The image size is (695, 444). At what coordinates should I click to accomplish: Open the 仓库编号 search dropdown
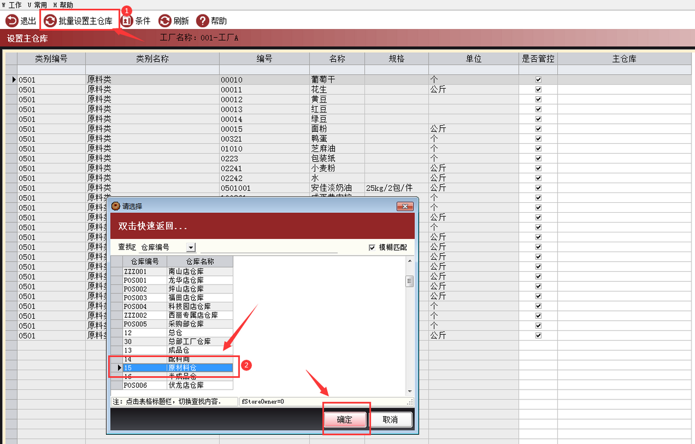(191, 248)
